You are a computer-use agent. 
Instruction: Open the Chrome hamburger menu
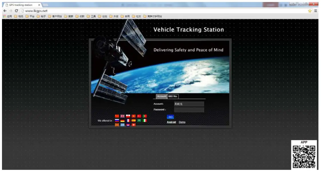316,11
